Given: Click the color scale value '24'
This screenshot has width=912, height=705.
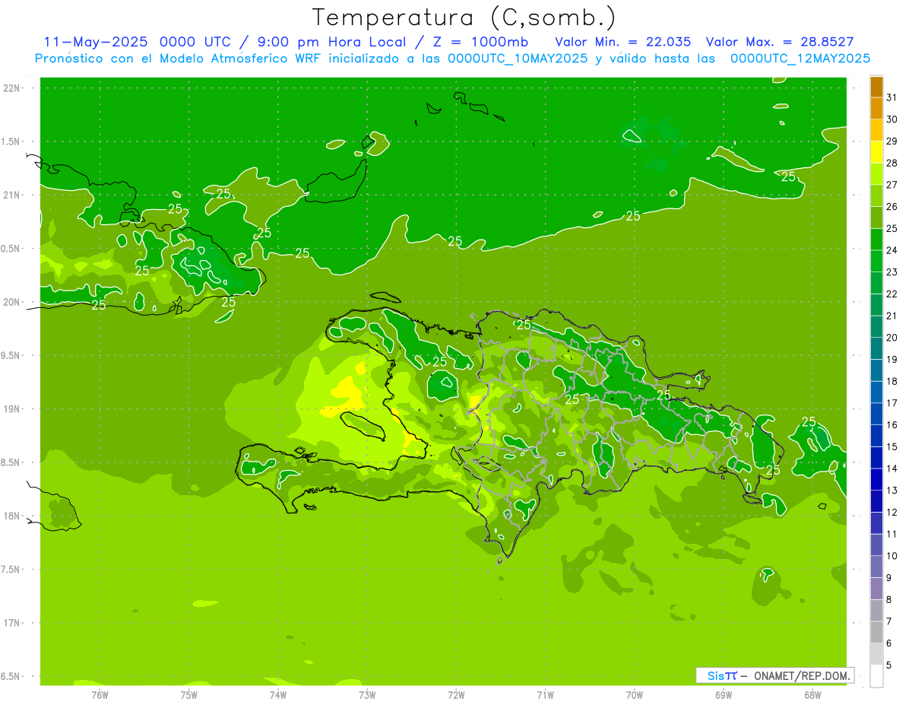Looking at the screenshot, I should click(891, 250).
